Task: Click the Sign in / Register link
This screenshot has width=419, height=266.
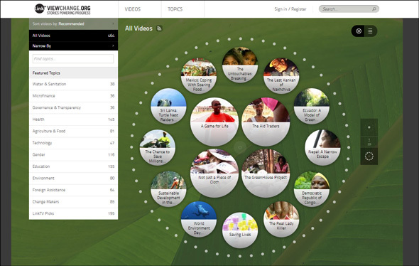Action: (x=290, y=9)
